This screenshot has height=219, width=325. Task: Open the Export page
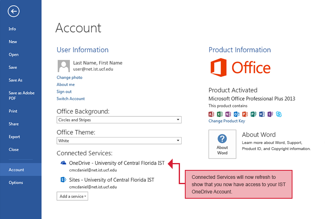(x=14, y=137)
